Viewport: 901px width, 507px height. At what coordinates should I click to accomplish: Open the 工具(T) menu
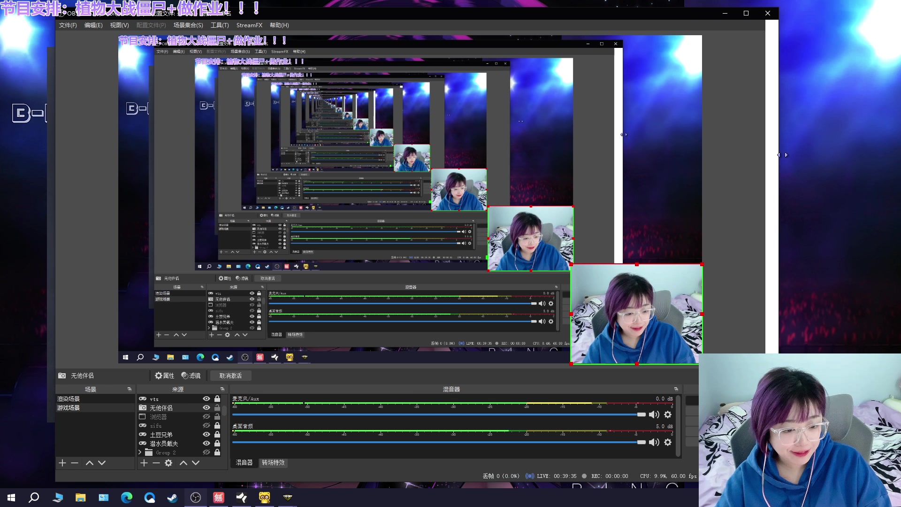pos(220,25)
